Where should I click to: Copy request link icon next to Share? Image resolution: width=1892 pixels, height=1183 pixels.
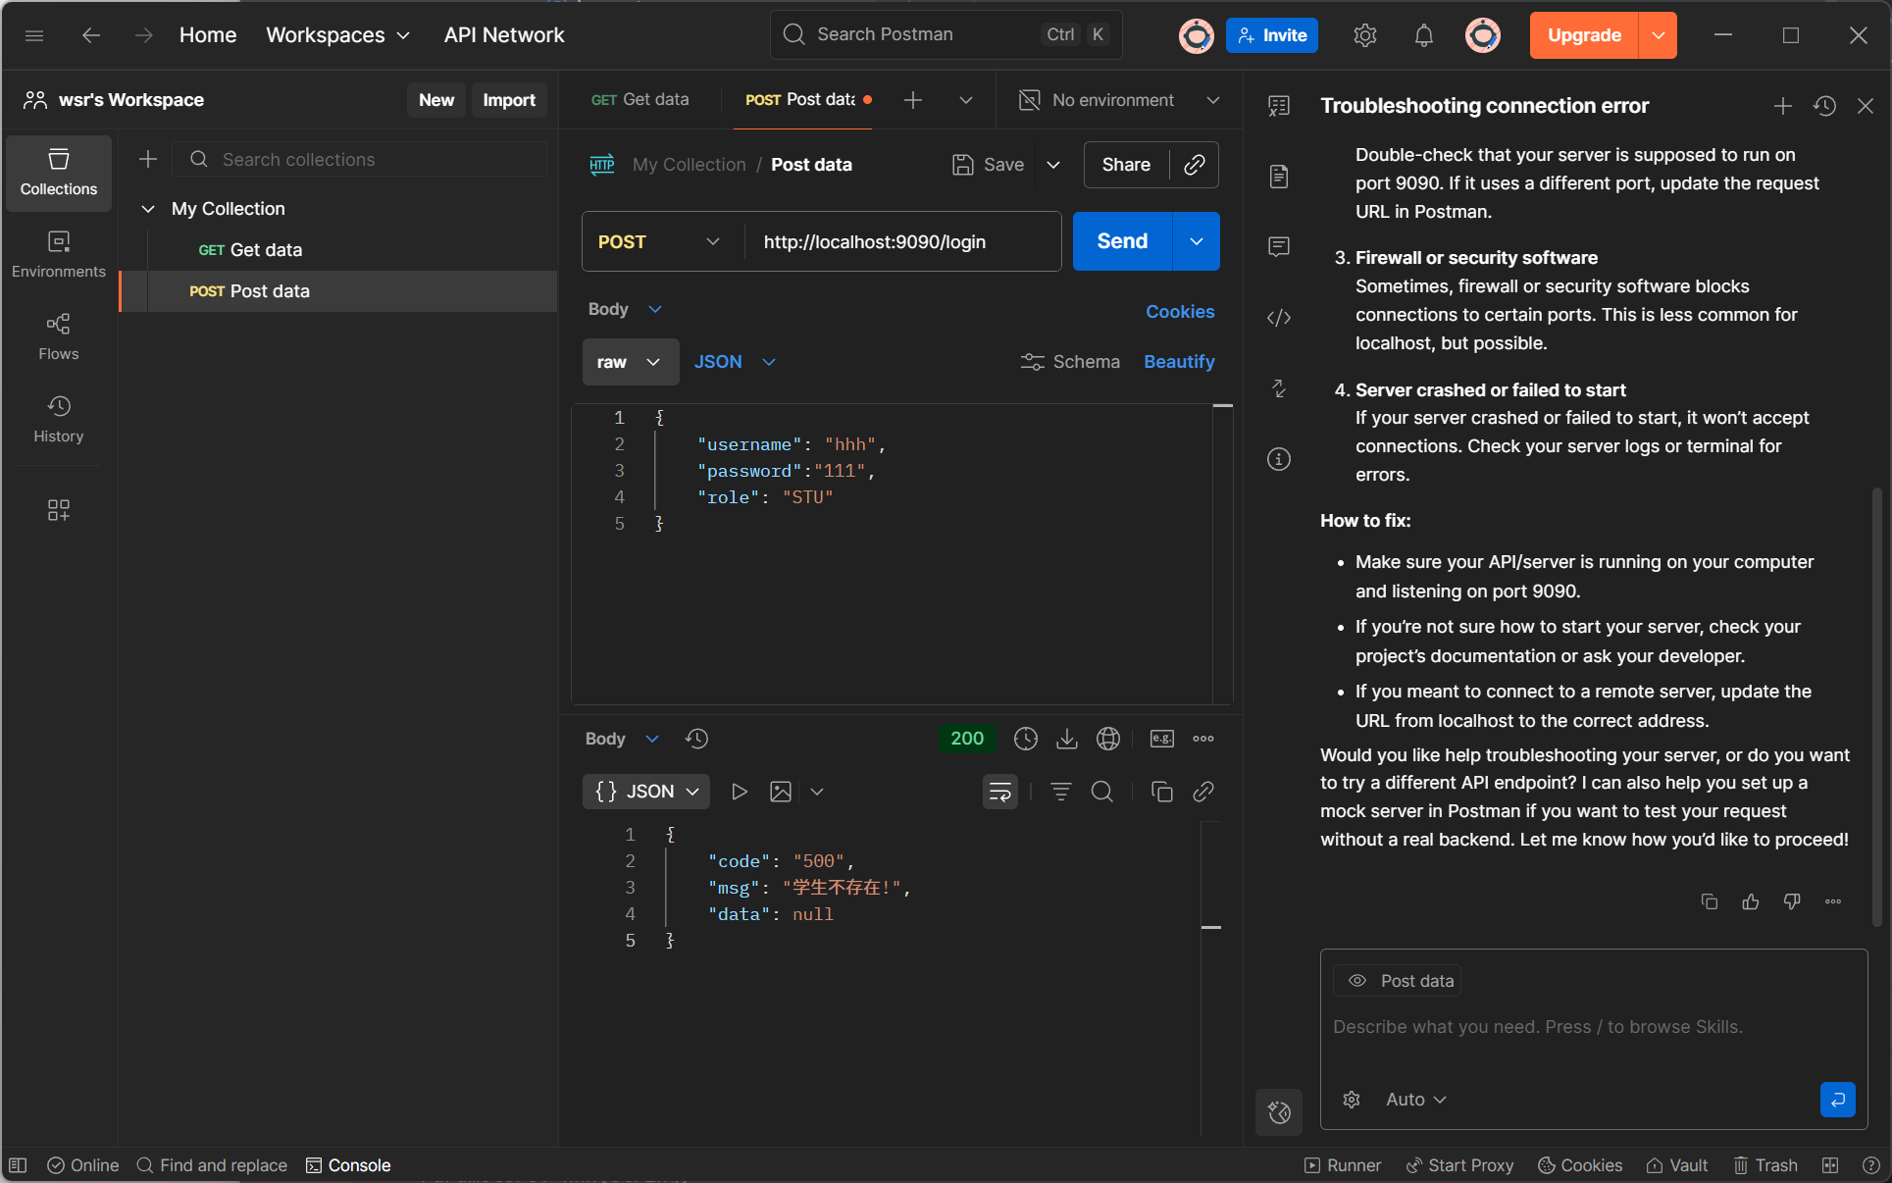[x=1195, y=165]
